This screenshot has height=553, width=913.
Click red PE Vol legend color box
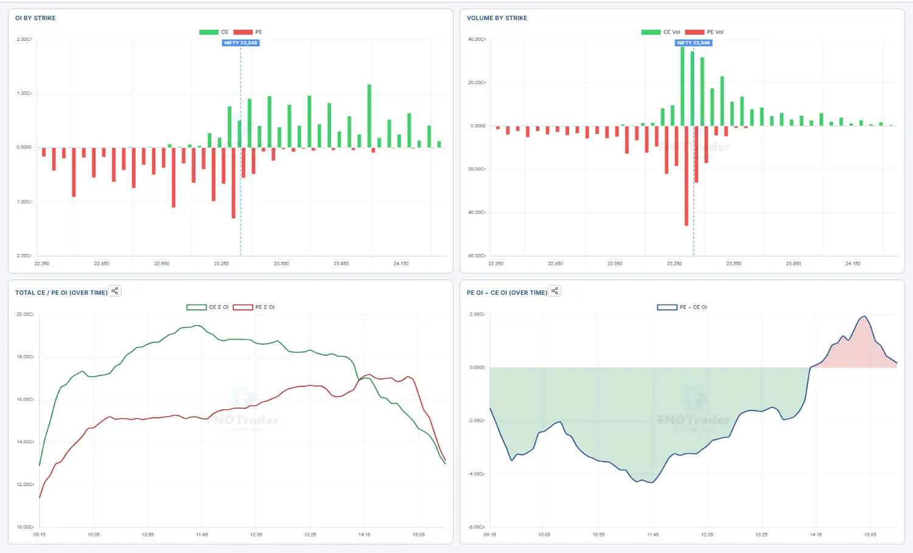point(694,32)
